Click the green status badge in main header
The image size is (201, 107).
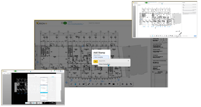click(65, 23)
